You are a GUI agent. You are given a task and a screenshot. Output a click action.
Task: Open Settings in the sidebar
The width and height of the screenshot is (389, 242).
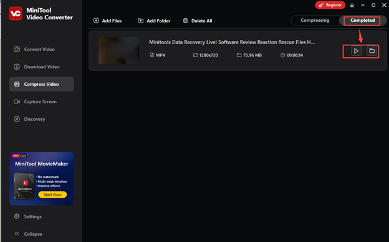28,216
